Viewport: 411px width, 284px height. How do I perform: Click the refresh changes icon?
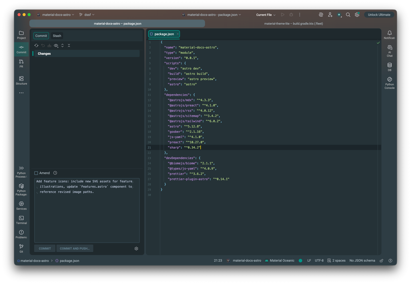tap(36, 45)
